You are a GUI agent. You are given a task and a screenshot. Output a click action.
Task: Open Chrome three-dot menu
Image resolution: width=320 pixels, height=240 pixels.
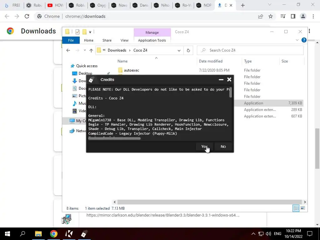[313, 16]
